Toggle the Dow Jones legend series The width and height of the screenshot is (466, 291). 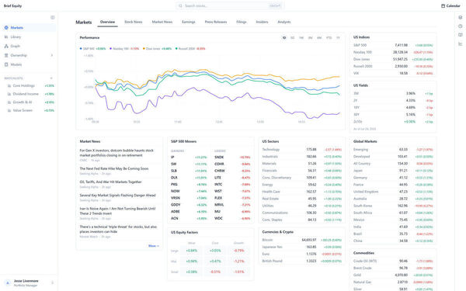tap(157, 49)
